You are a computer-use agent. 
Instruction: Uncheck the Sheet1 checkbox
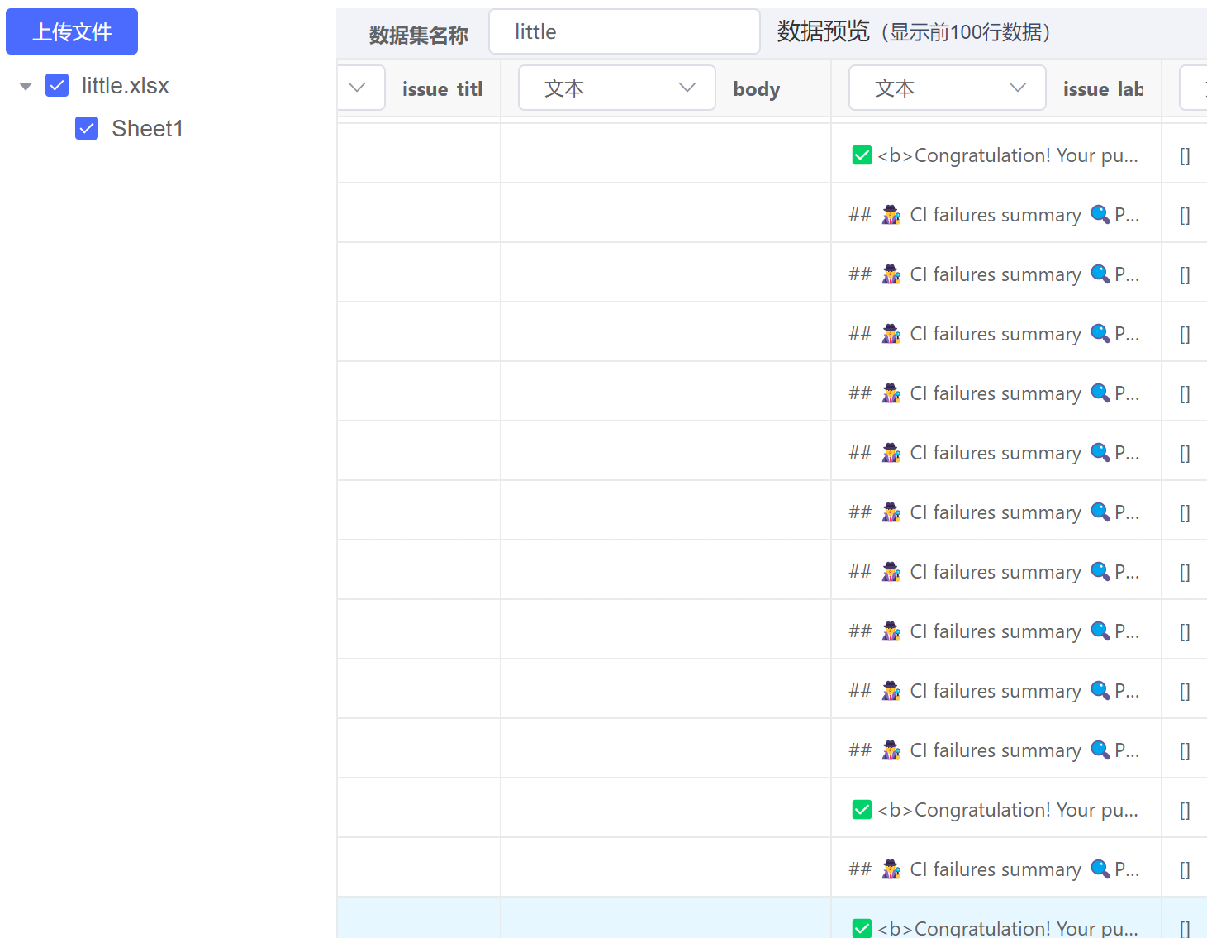point(87,128)
